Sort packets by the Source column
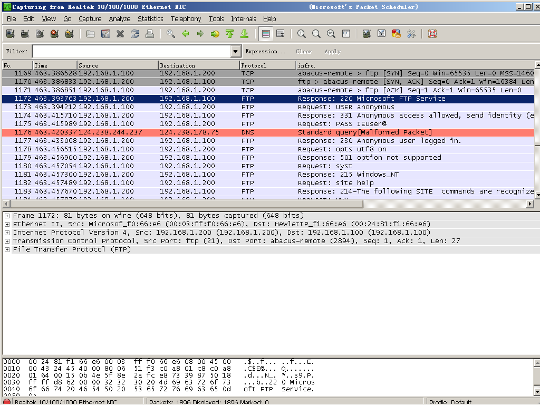 pyautogui.click(x=118, y=65)
